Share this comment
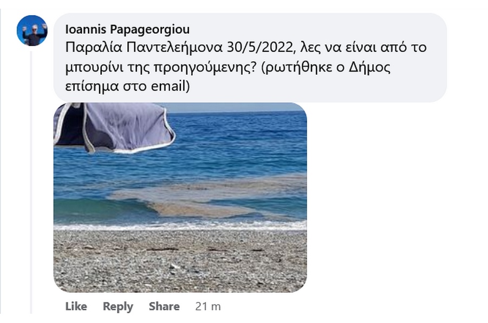 point(164,307)
